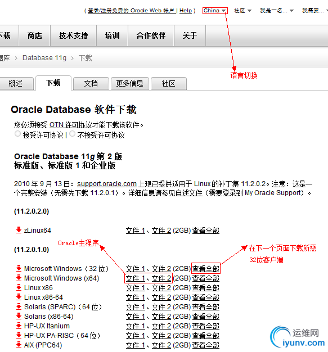328x352 pixels.
Task: Download 文件 2 for Solaris (x86-64)
Action: (161, 317)
